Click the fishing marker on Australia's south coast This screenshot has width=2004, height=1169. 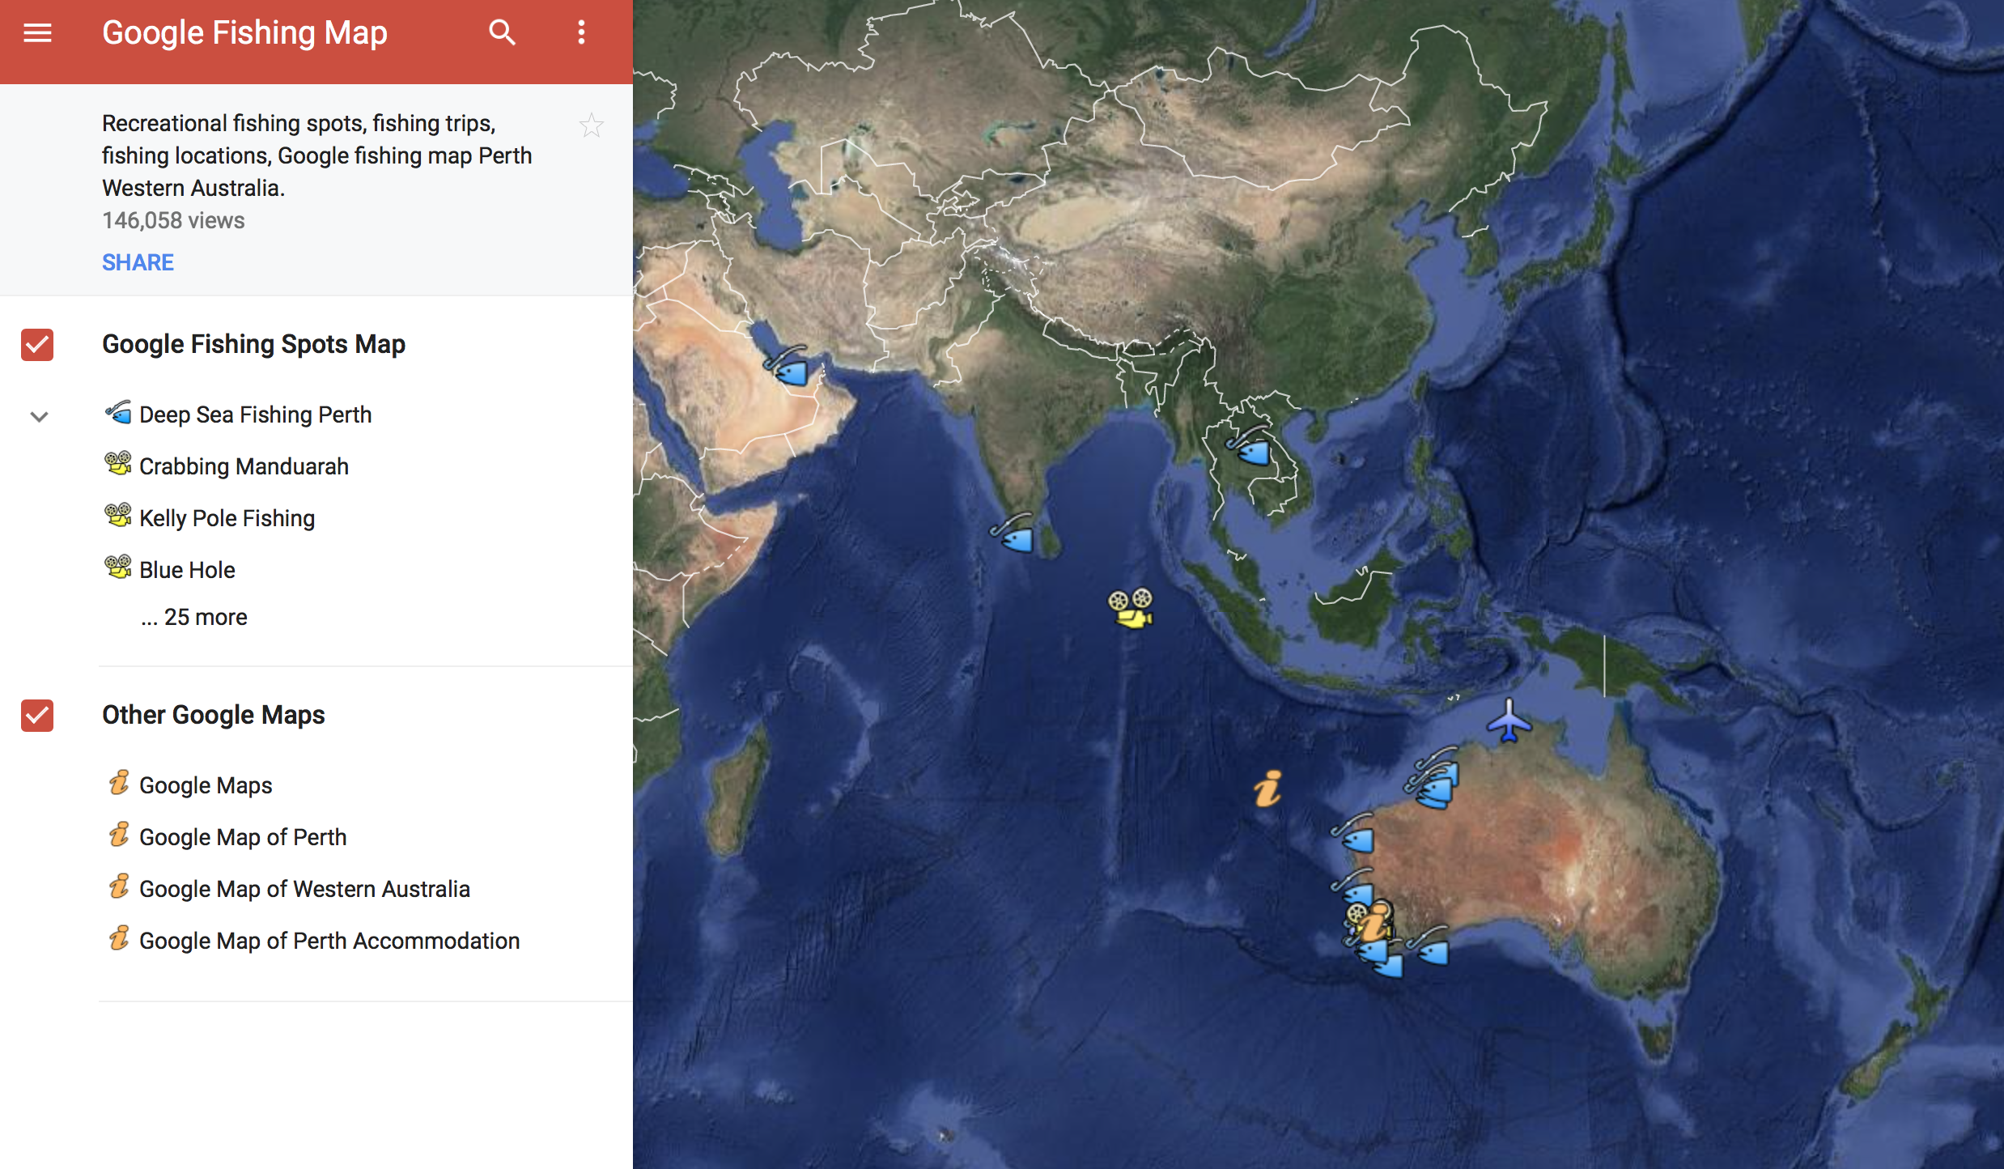coord(1429,946)
